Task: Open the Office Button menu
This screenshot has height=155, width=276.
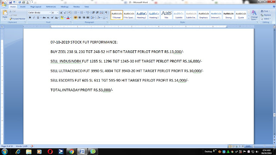Action: click(4, 3)
